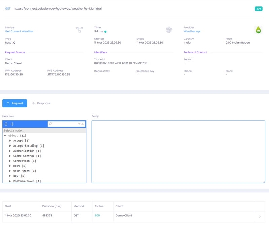The height and width of the screenshot is (227, 269).
Task: Expand the User-Agent header node
Action: 10,171
